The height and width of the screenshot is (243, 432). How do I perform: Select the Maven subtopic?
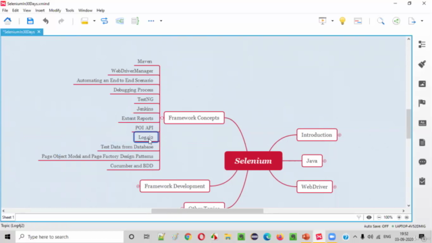pyautogui.click(x=144, y=61)
